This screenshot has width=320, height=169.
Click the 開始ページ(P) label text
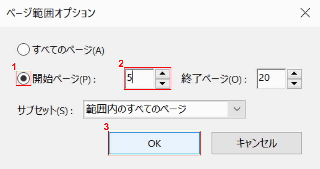(64, 79)
